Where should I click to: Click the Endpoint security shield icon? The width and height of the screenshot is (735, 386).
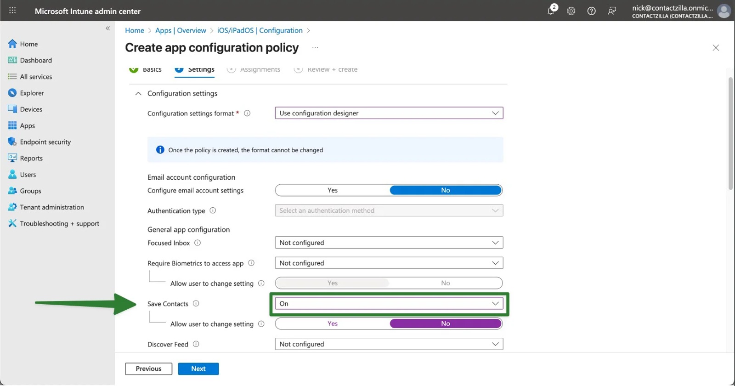tap(12, 142)
